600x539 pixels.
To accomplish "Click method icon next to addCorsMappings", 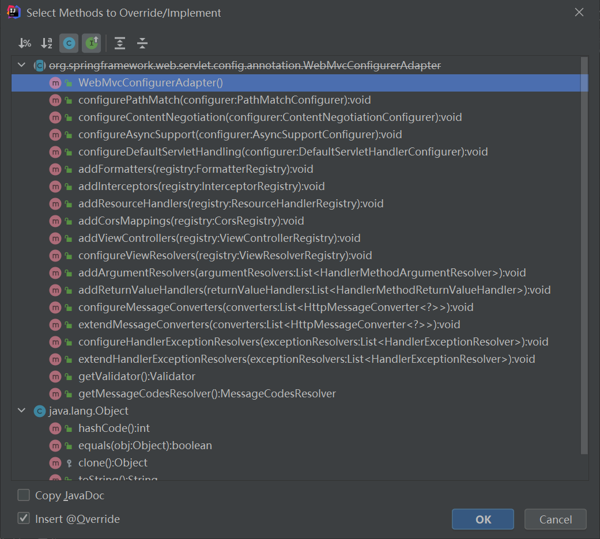I will [55, 221].
